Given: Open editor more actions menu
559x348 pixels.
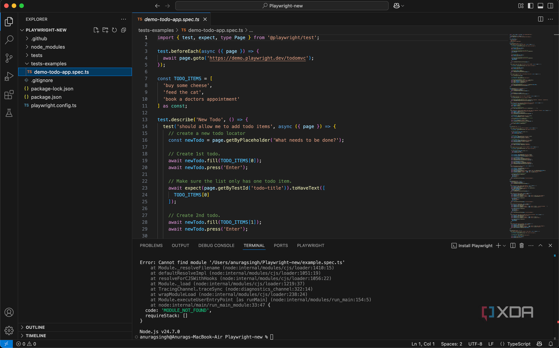Looking at the screenshot, I should pyautogui.click(x=550, y=19).
